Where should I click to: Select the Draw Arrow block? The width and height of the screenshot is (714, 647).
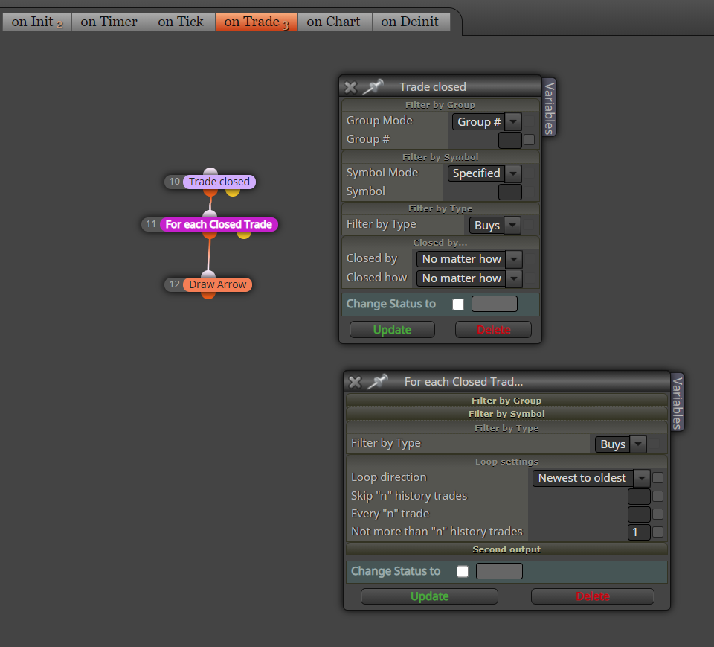(218, 284)
